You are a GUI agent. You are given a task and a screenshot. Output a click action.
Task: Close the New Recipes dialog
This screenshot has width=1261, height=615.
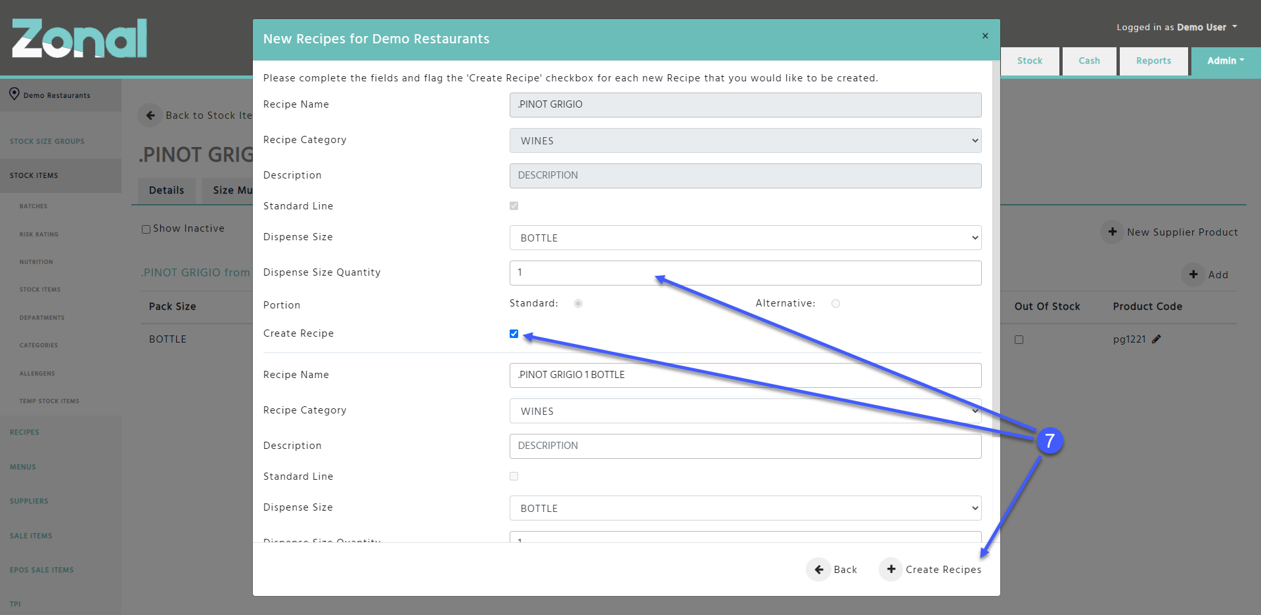tap(985, 36)
